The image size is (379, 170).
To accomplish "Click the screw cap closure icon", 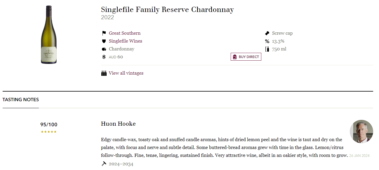I will [x=267, y=33].
